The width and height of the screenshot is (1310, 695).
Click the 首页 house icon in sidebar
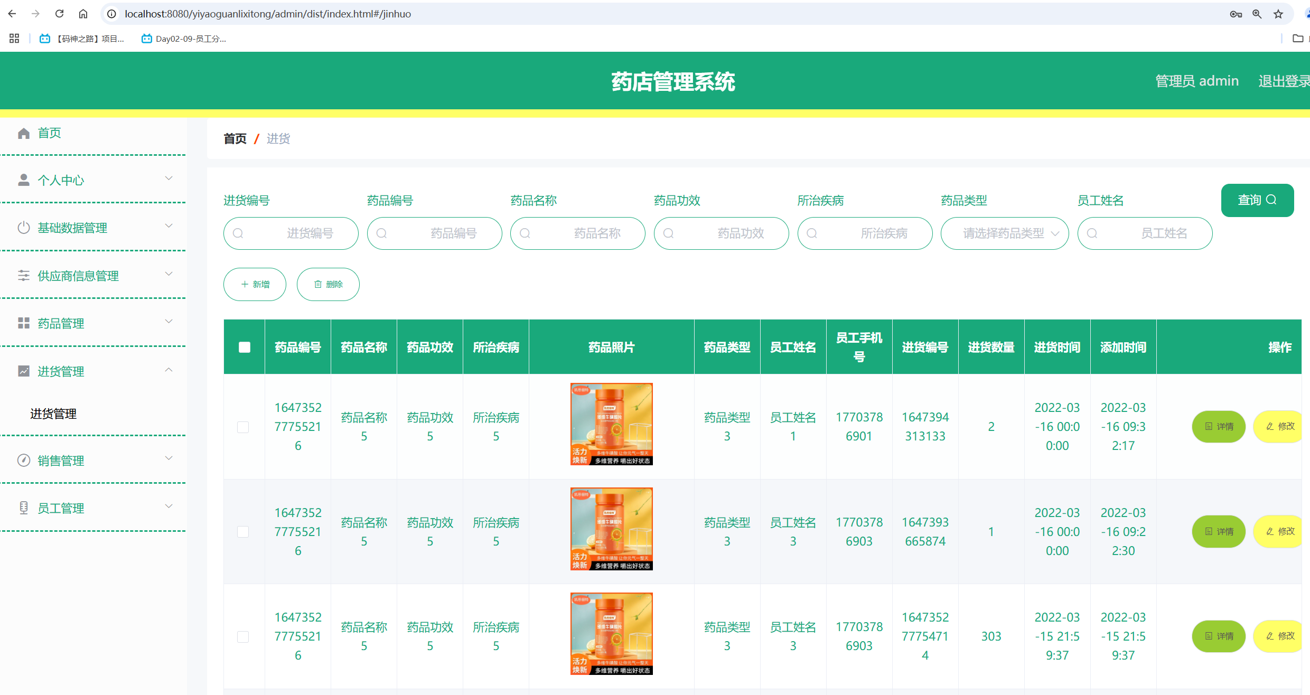point(23,133)
